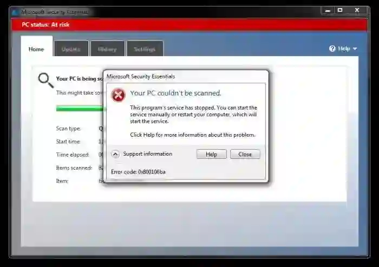Click the 'Items scanned:' label
The width and height of the screenshot is (379, 267).
coord(74,168)
